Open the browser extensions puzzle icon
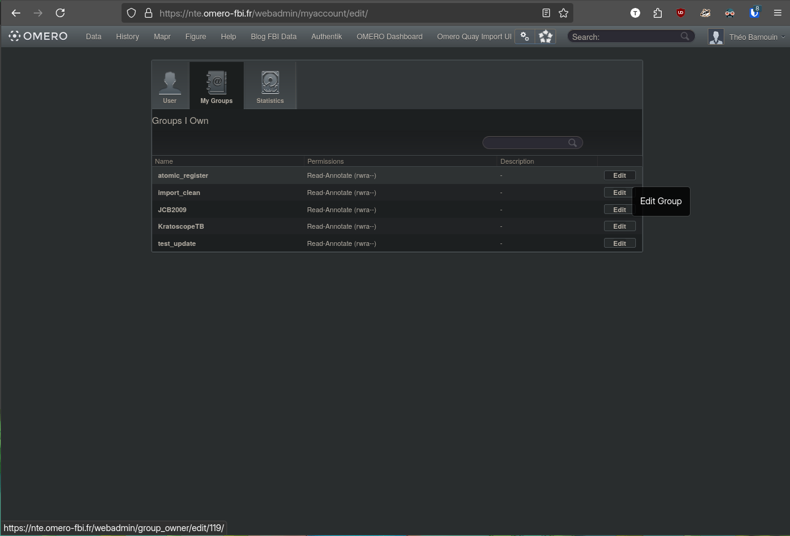The height and width of the screenshot is (536, 790). coord(658,13)
